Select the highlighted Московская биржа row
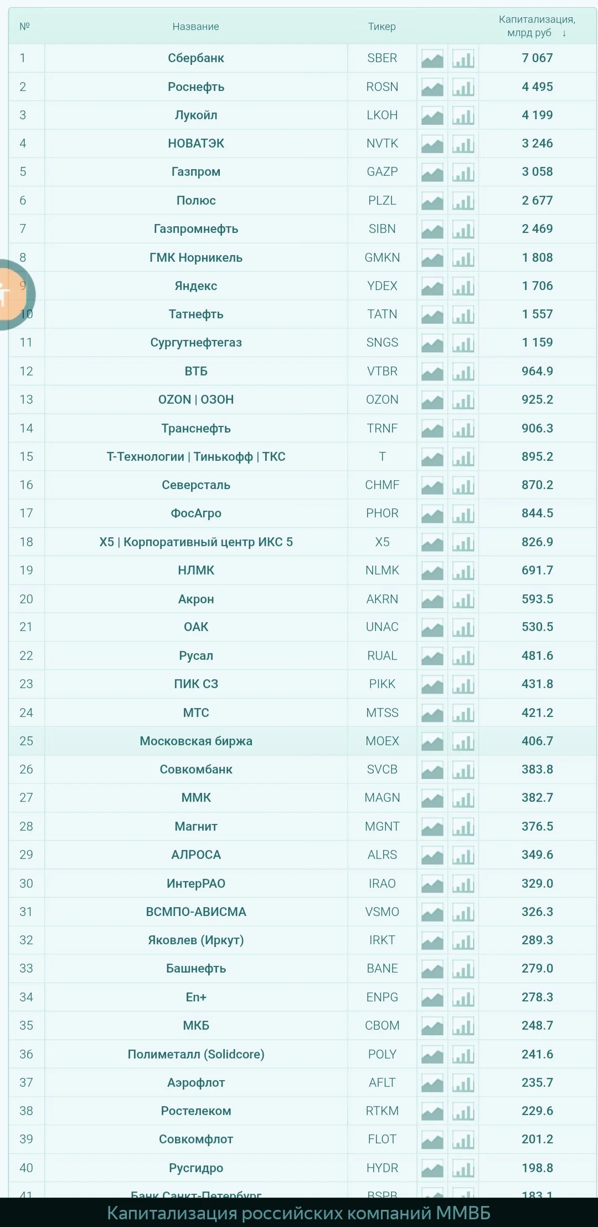This screenshot has width=598, height=1227. (302, 741)
